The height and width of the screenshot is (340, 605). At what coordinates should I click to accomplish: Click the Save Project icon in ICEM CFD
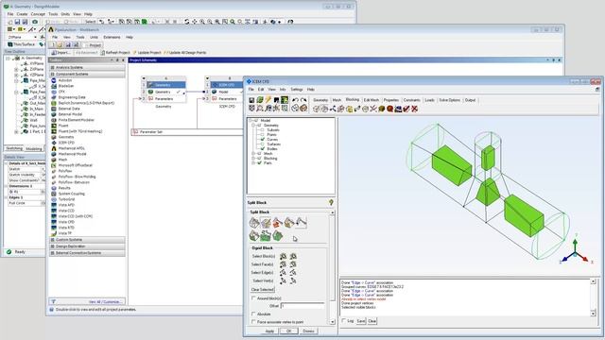coord(252,100)
